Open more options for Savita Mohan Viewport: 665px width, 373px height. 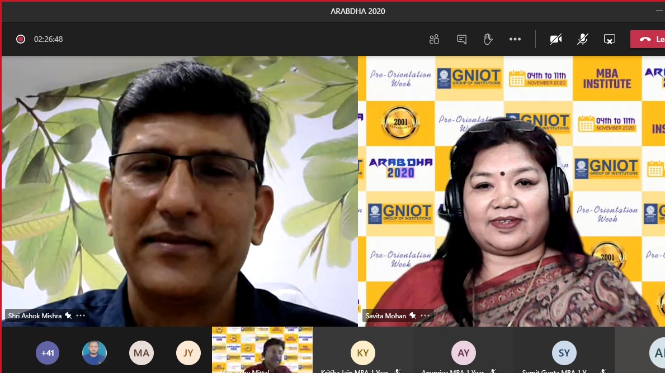click(x=425, y=315)
